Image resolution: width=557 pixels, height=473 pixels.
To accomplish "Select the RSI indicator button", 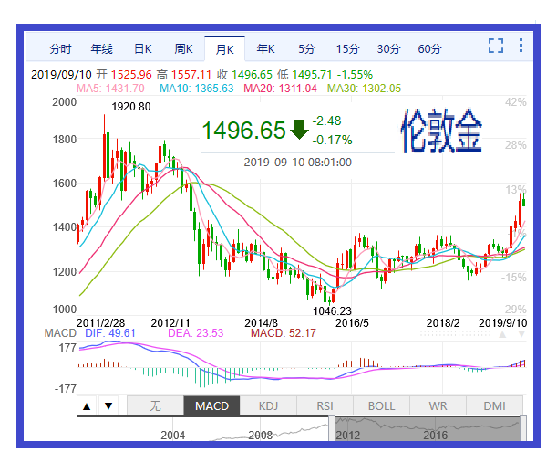I will pyautogui.click(x=325, y=405).
